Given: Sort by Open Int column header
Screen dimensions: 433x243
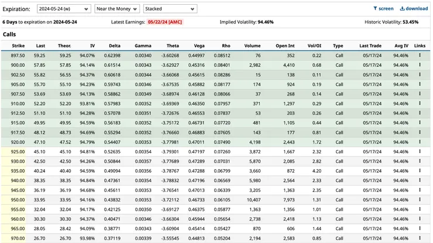Looking at the screenshot, I should click(286, 46).
